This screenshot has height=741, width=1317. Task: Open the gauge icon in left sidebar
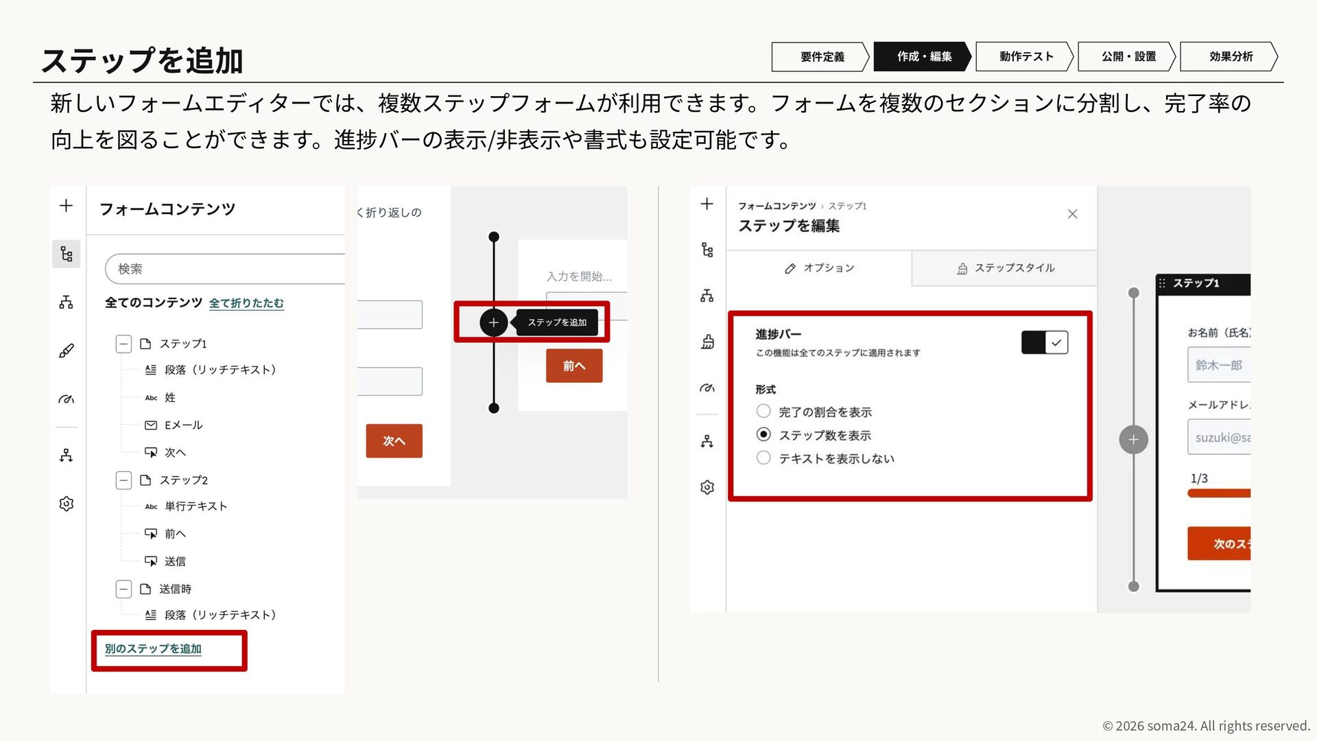pyautogui.click(x=66, y=399)
